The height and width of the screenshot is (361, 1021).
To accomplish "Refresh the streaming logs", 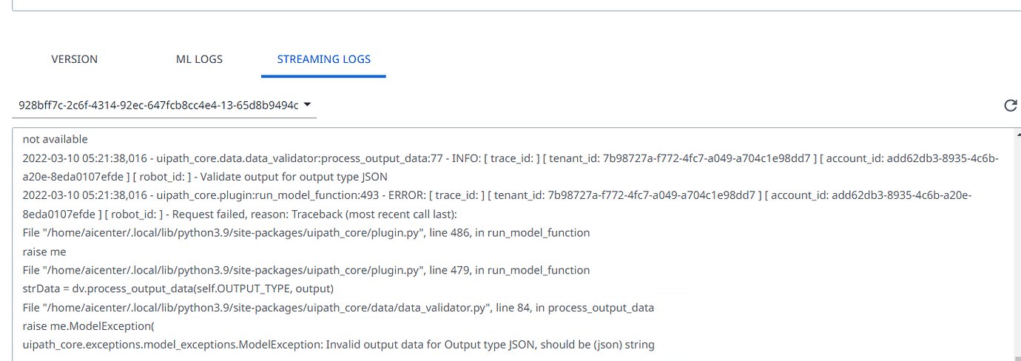I will (1010, 106).
